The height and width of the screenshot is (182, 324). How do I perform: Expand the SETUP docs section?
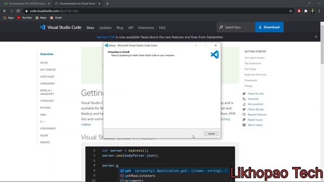tap(44, 63)
